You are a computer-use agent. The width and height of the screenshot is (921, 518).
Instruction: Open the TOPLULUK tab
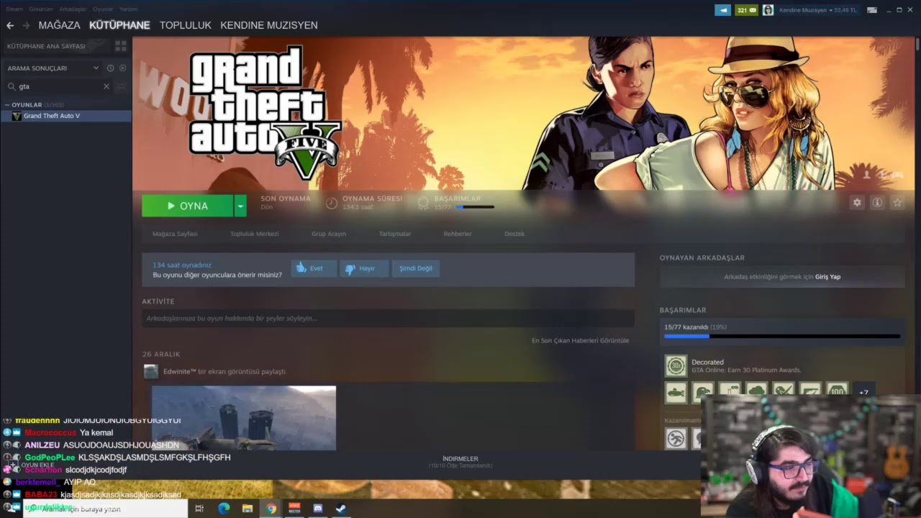(186, 25)
